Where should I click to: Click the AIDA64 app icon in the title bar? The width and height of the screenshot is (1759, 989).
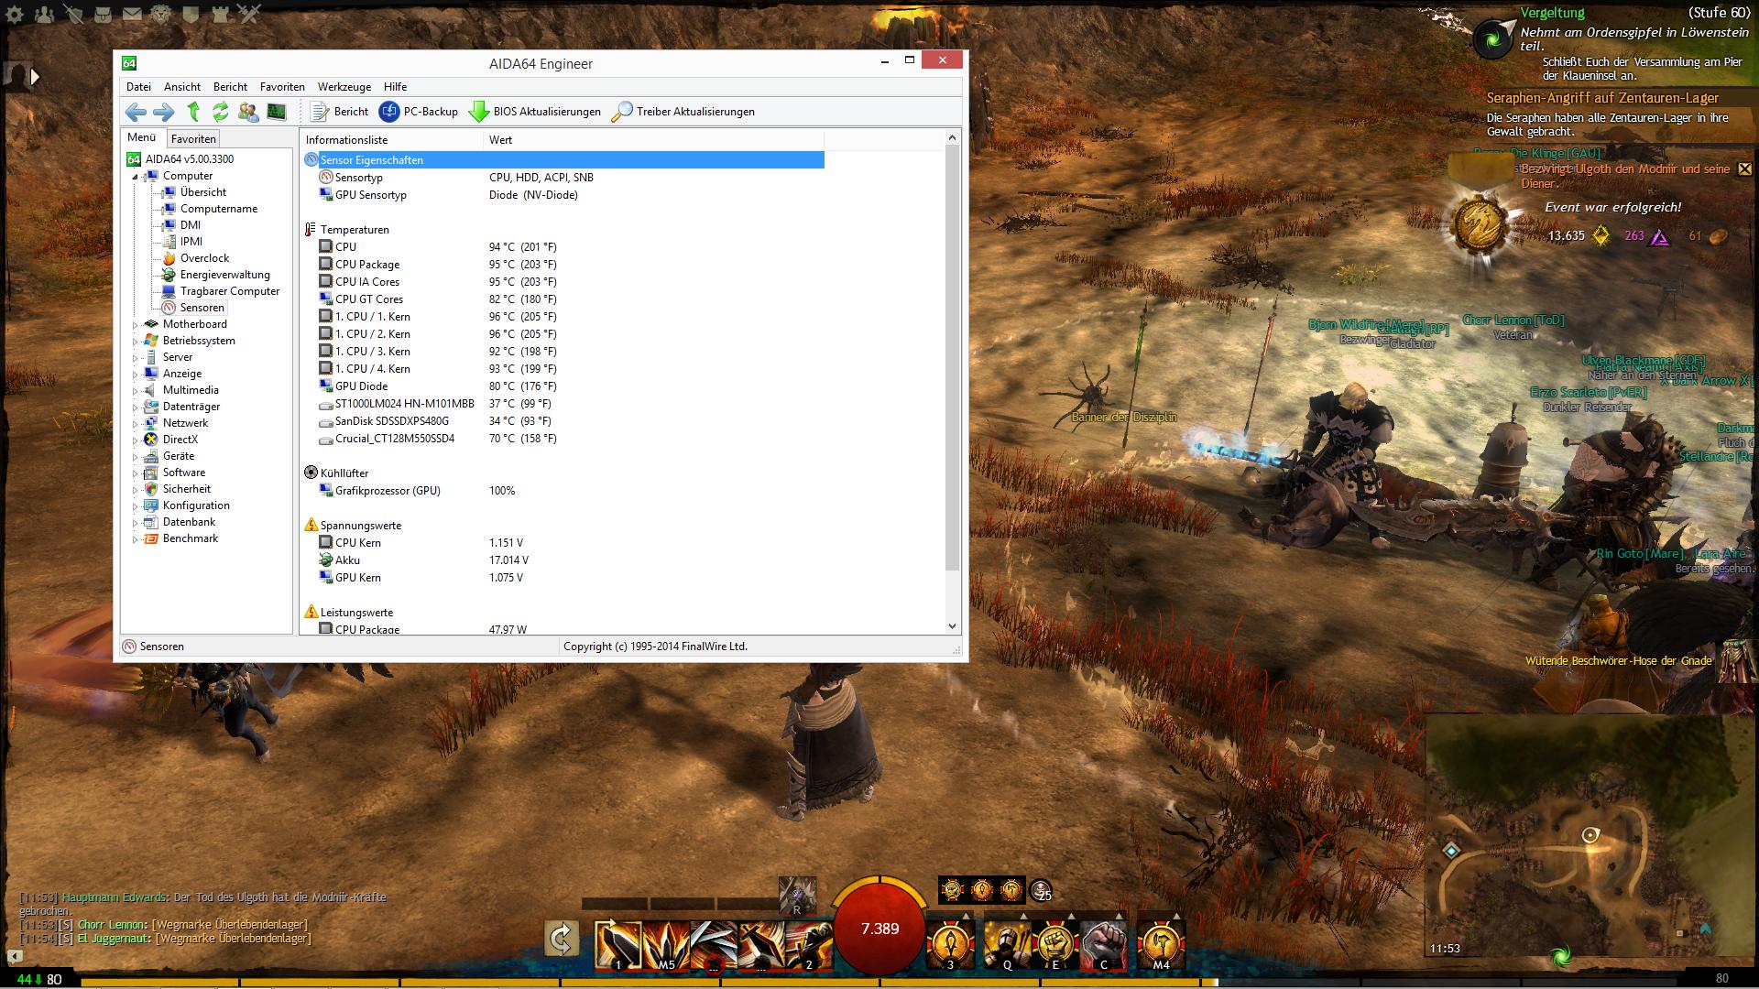(129, 63)
